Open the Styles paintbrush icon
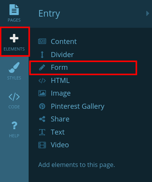The height and width of the screenshot is (182, 152). click(14, 67)
